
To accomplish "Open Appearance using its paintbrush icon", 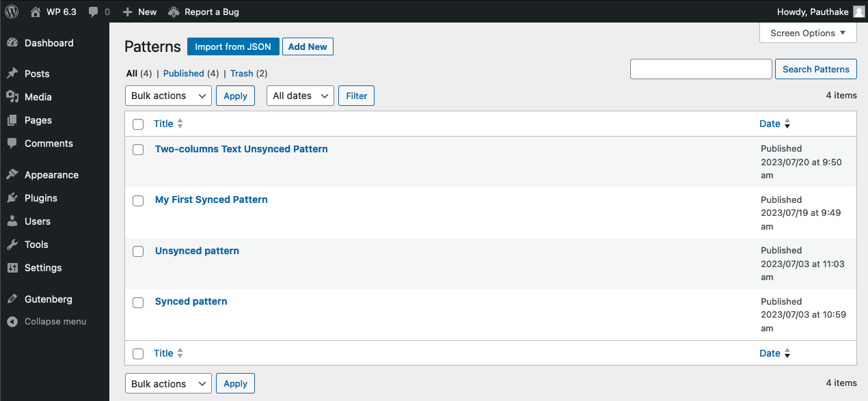I will point(14,174).
